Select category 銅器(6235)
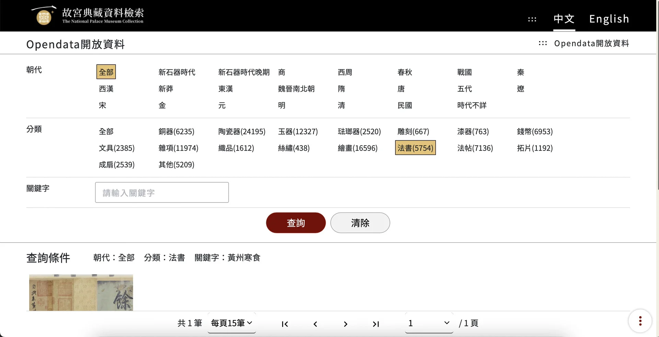 tap(176, 131)
